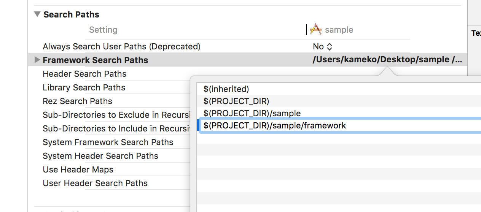
Task: Select the Use Header Maps setting
Action: [x=78, y=170]
